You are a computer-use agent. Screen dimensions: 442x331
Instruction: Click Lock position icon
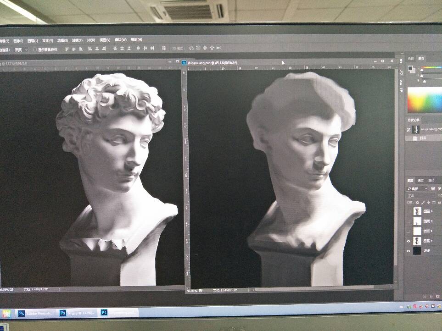pos(428,202)
